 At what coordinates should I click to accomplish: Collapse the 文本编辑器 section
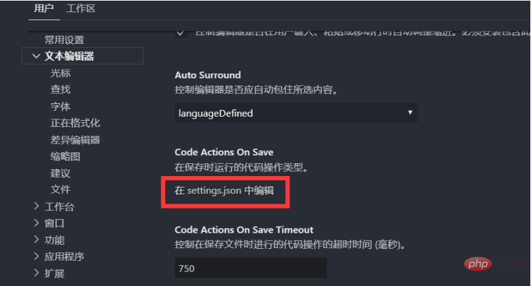[36, 57]
